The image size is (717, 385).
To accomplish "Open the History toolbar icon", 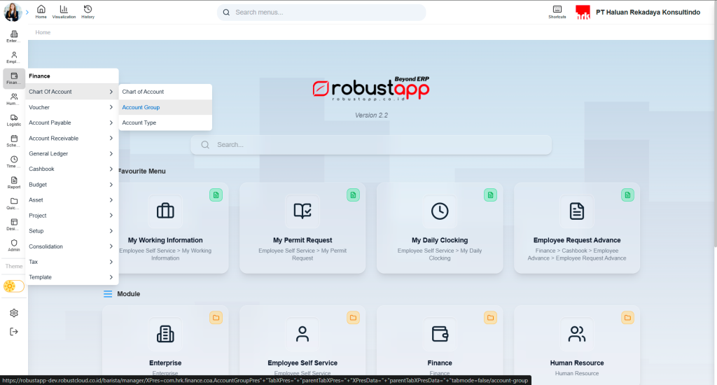I will [x=88, y=10].
